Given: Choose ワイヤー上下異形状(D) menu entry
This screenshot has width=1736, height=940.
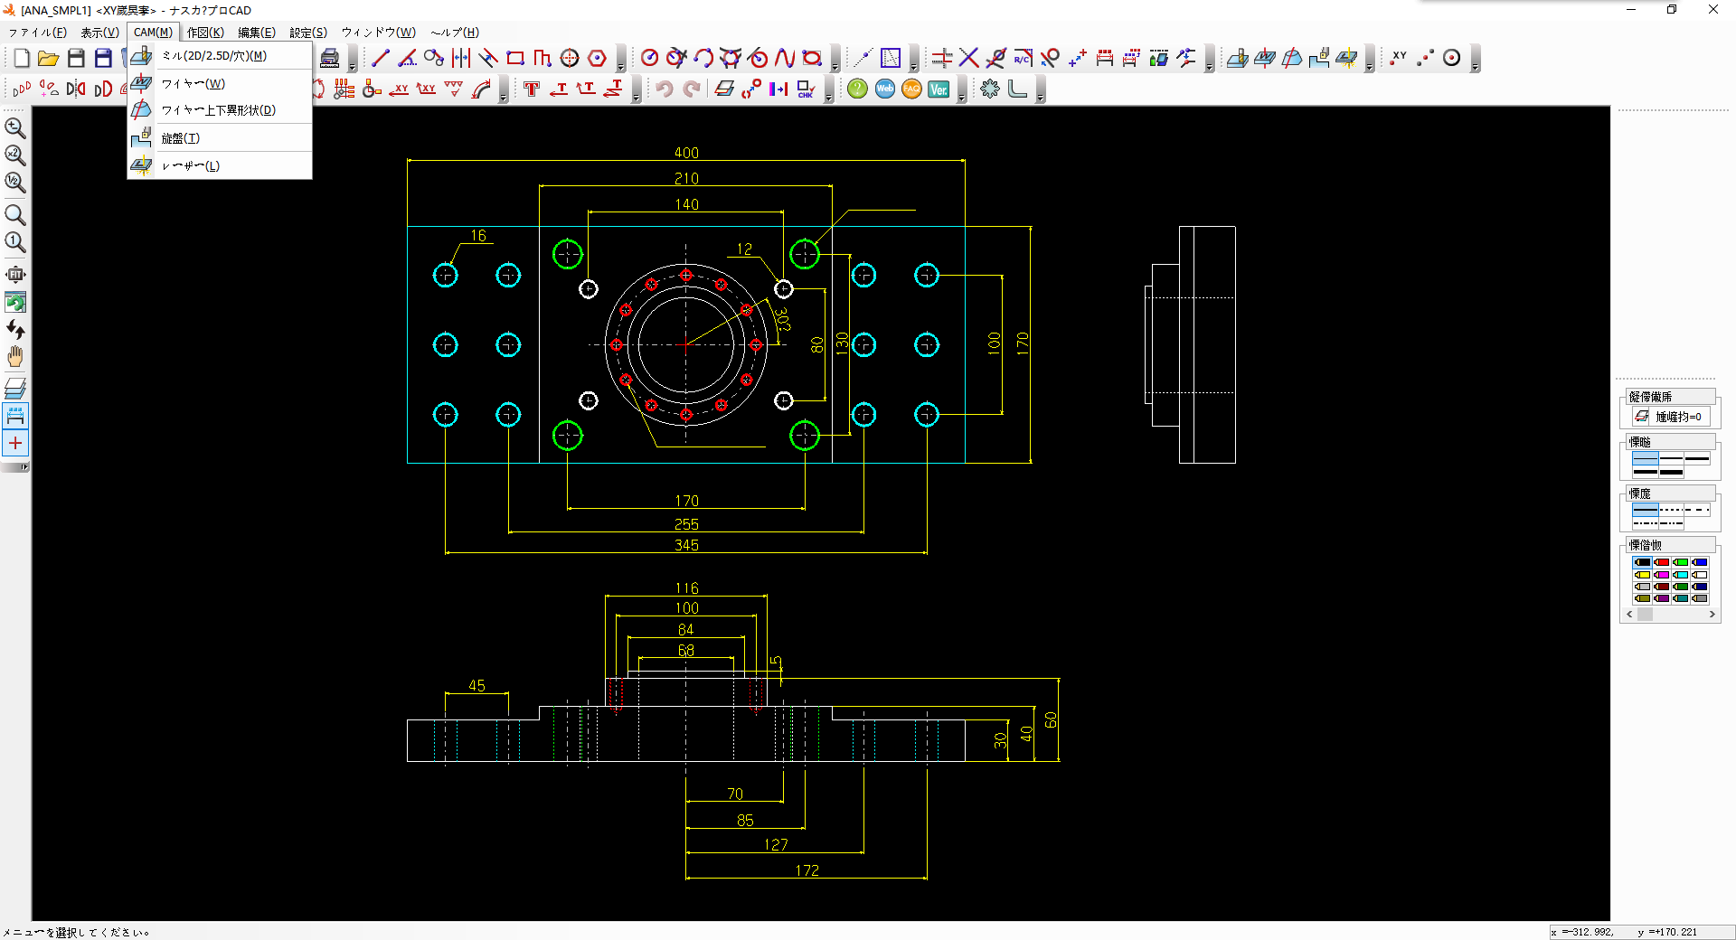Looking at the screenshot, I should pos(220,110).
